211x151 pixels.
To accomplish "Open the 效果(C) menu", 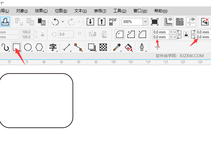I will (41, 11).
